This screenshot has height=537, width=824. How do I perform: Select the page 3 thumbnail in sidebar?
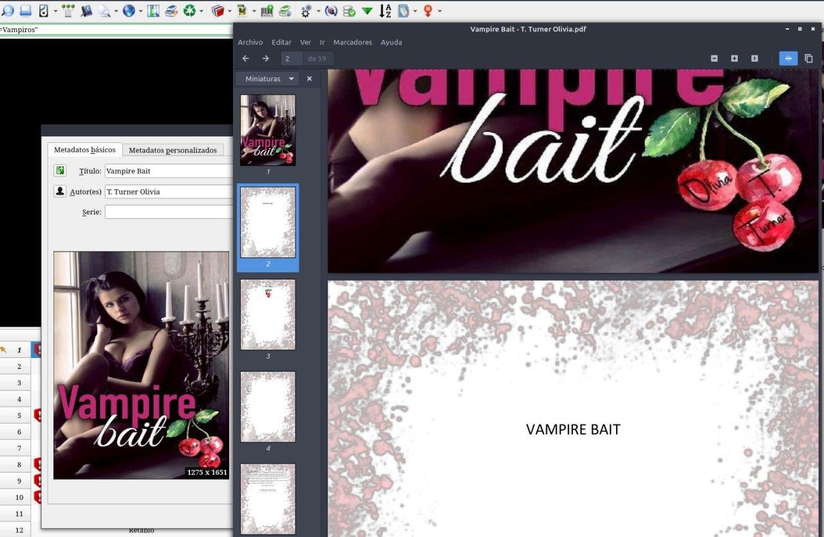[x=268, y=314]
